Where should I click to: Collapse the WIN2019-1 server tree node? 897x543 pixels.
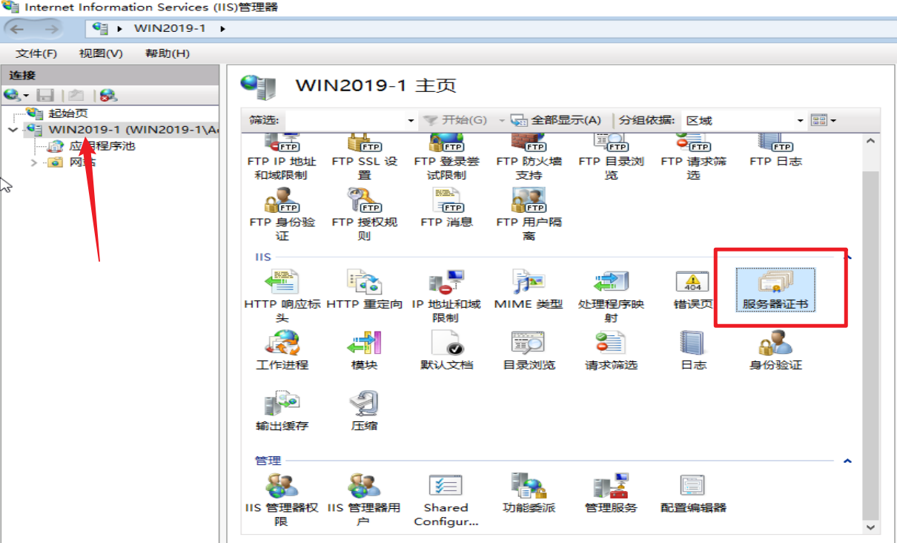[13, 130]
